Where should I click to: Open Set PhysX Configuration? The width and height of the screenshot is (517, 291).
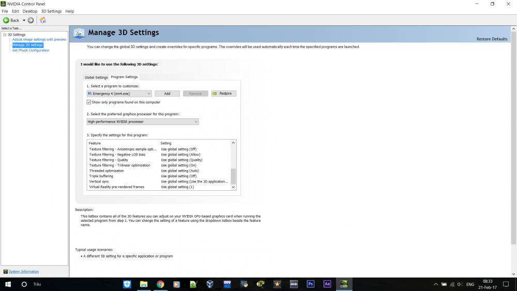click(31, 51)
